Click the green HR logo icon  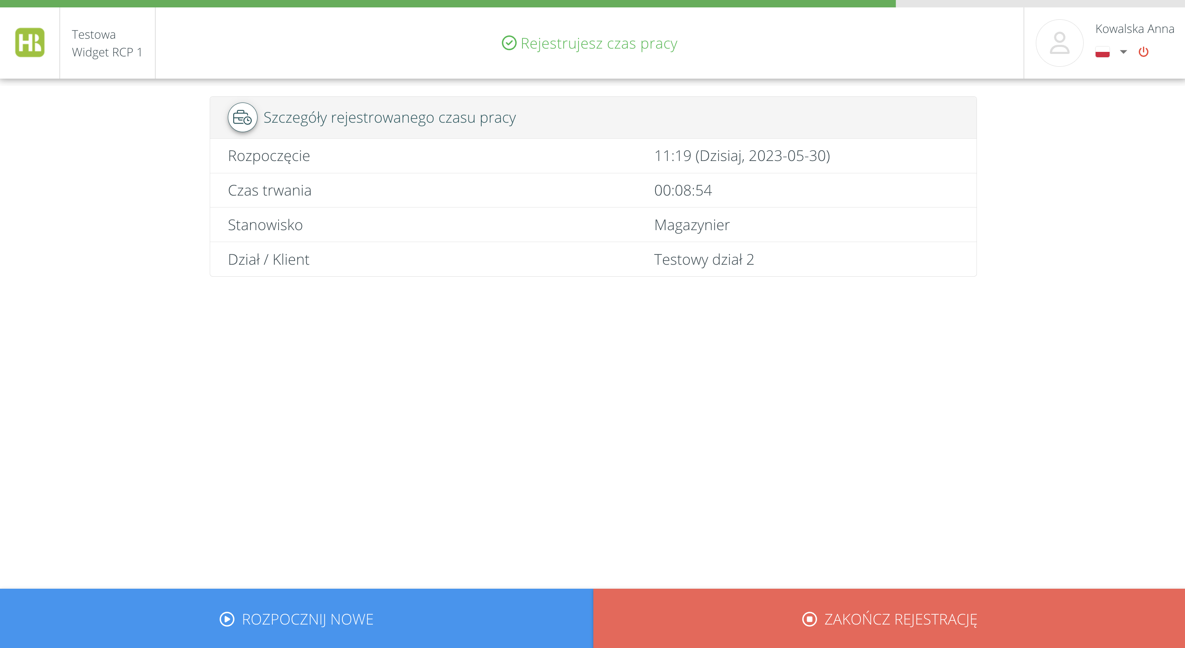(30, 43)
